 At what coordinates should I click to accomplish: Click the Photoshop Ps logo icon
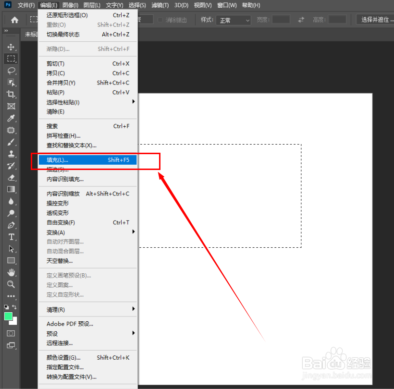8,4
